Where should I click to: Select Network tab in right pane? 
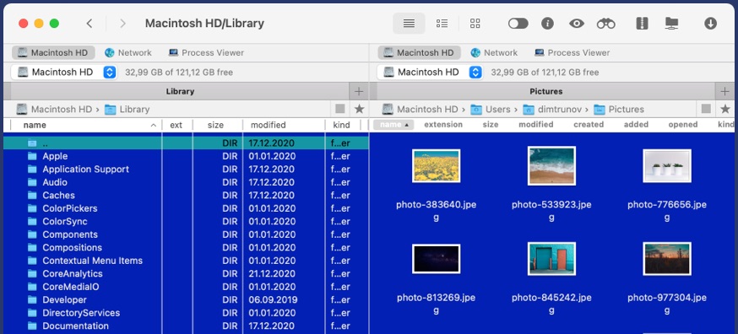click(x=494, y=52)
